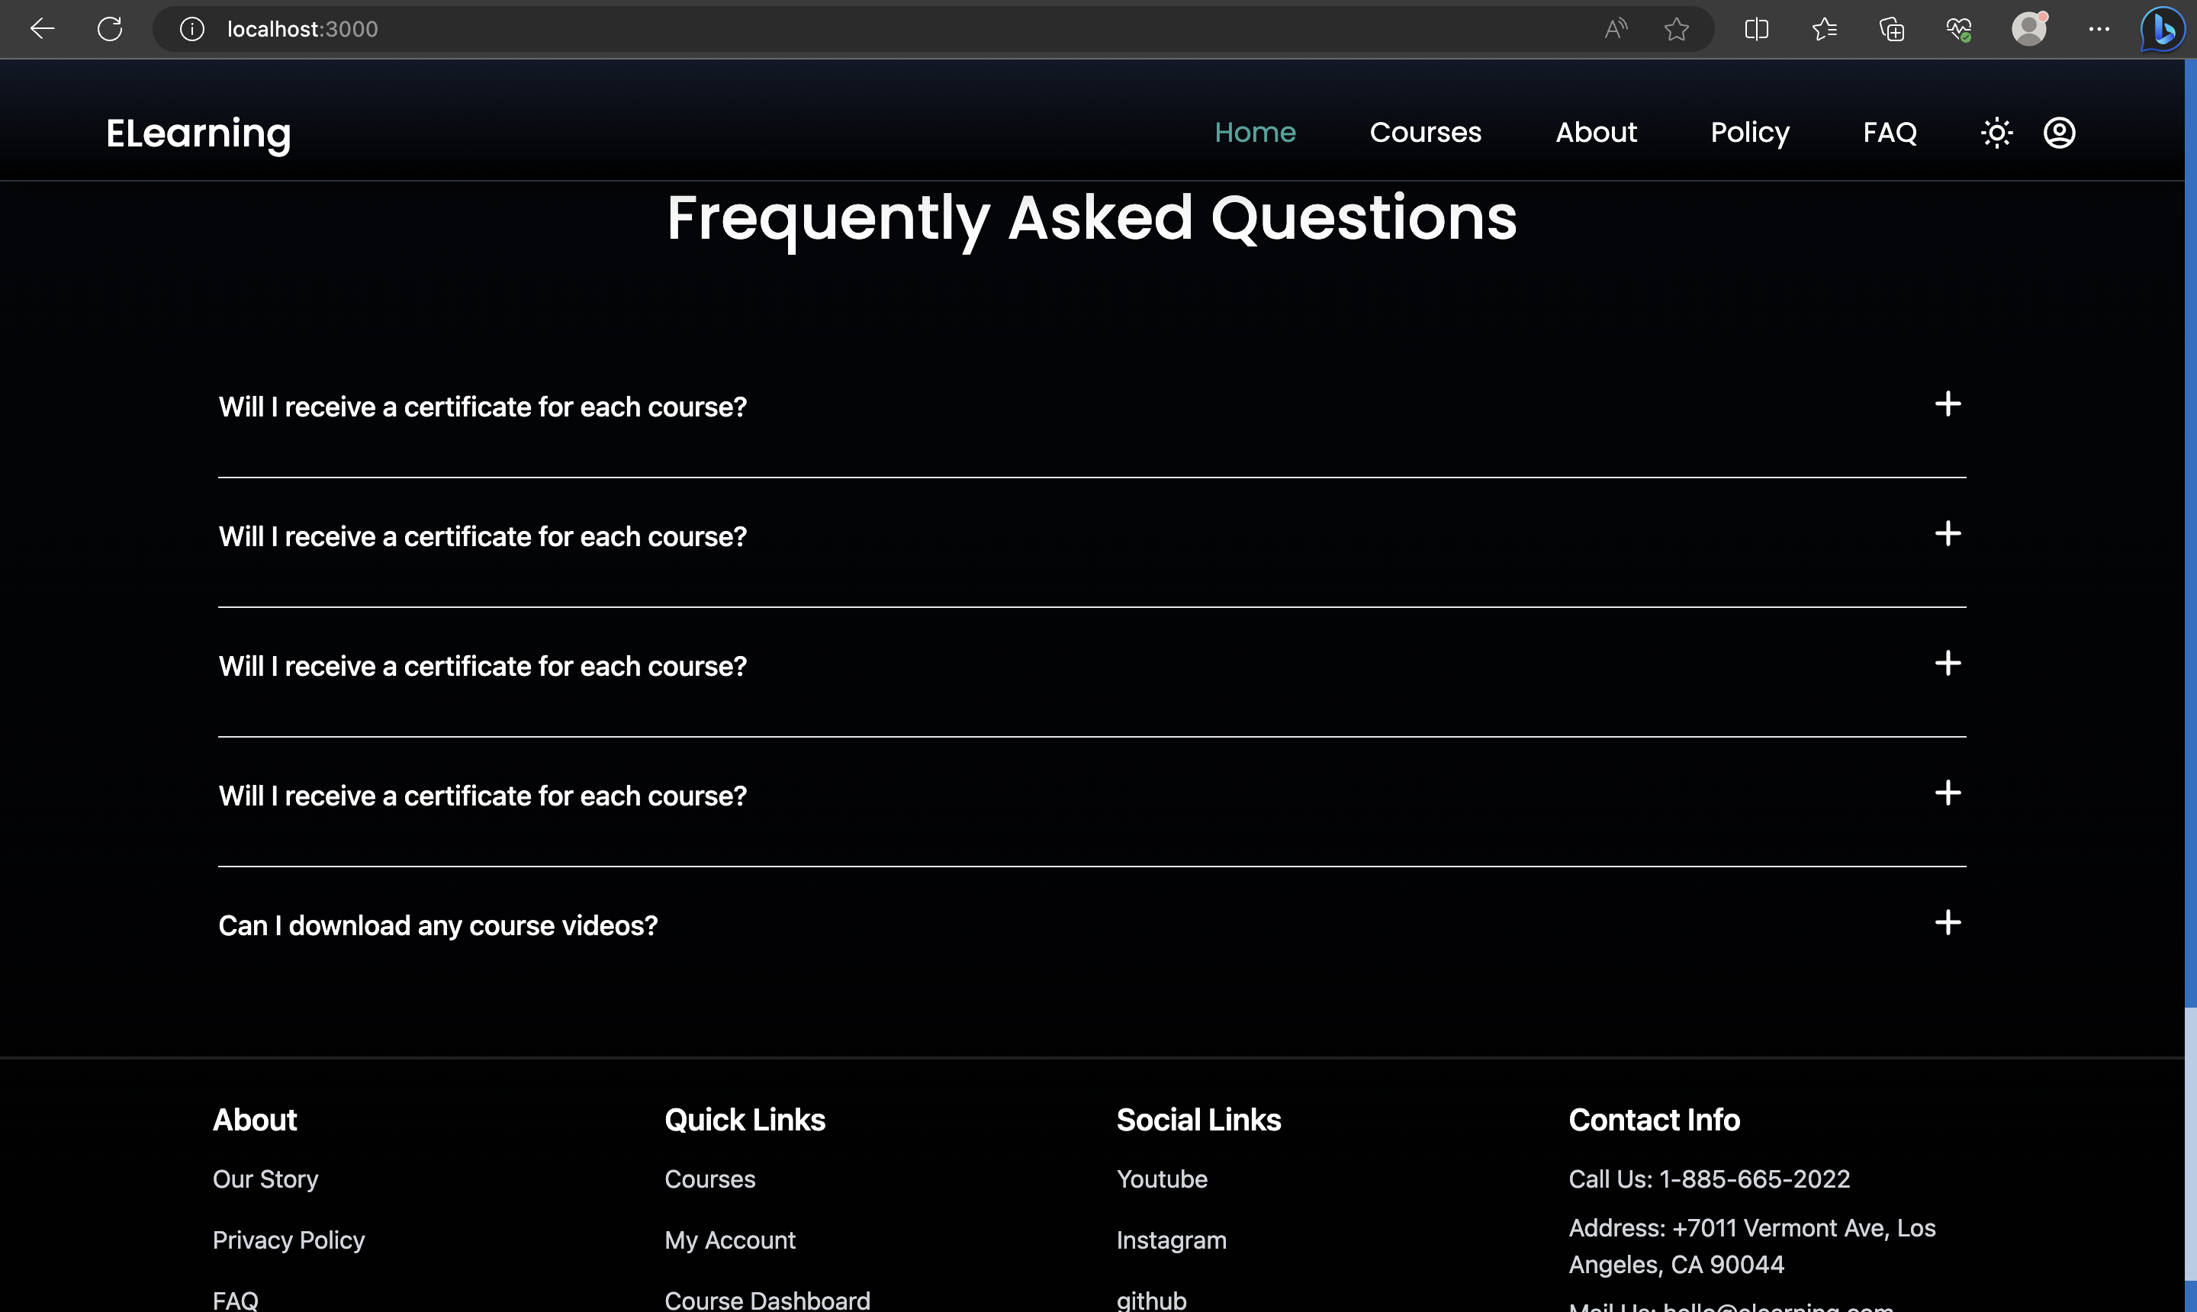Click the Bing Copilot sidebar icon
This screenshot has width=2197, height=1312.
pos(2162,29)
